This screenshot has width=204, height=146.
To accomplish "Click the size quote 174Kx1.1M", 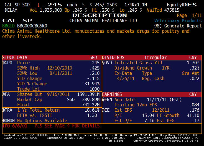I will tap(136, 5).
